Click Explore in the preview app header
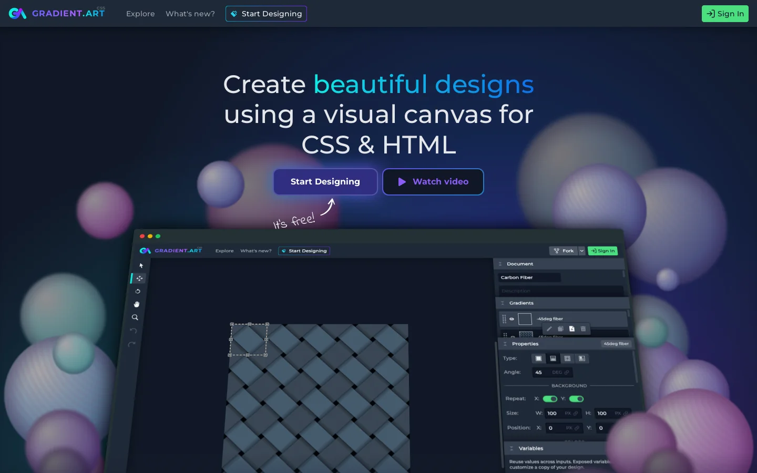The height and width of the screenshot is (473, 757). point(224,251)
